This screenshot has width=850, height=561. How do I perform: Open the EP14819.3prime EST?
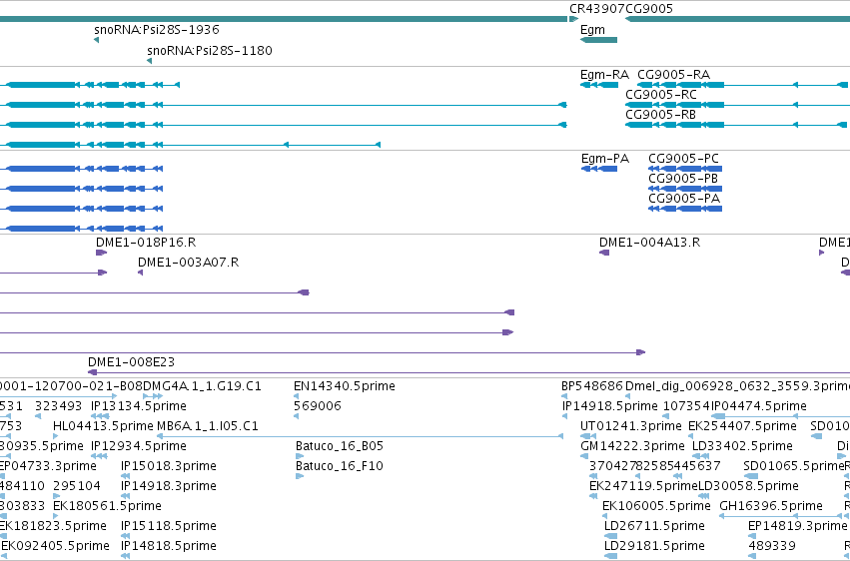coord(751,536)
